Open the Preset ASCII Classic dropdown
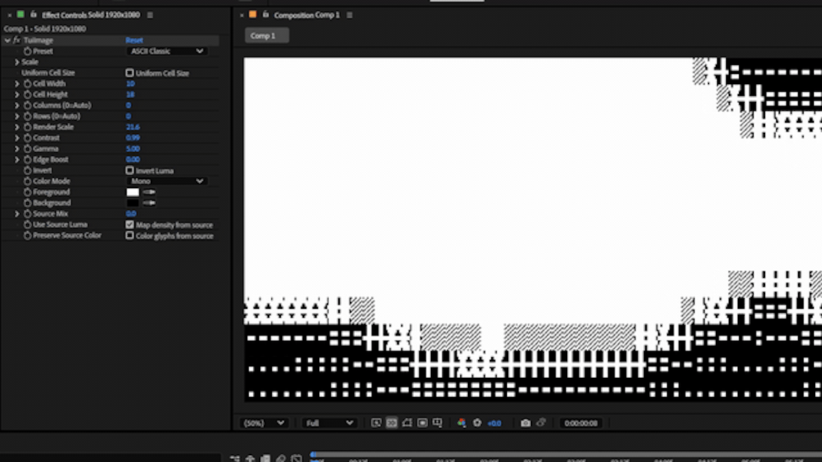Viewport: 822px width, 462px height. pos(167,51)
